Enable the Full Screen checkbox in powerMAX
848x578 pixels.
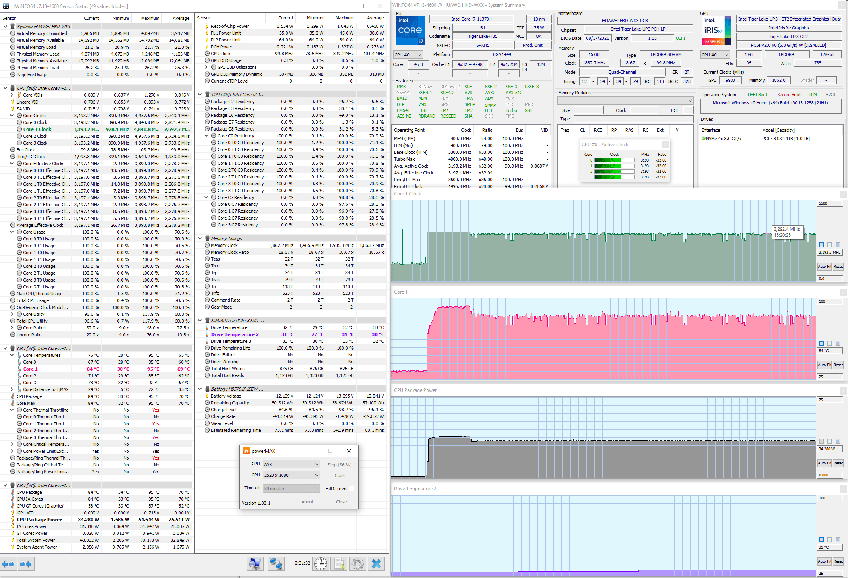point(351,489)
